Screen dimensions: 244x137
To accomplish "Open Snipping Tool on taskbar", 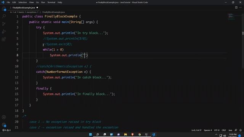I will point(146,134).
